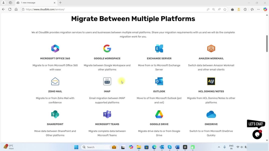Click the OUTLOOK heading
The width and height of the screenshot is (269, 151).
159,91
